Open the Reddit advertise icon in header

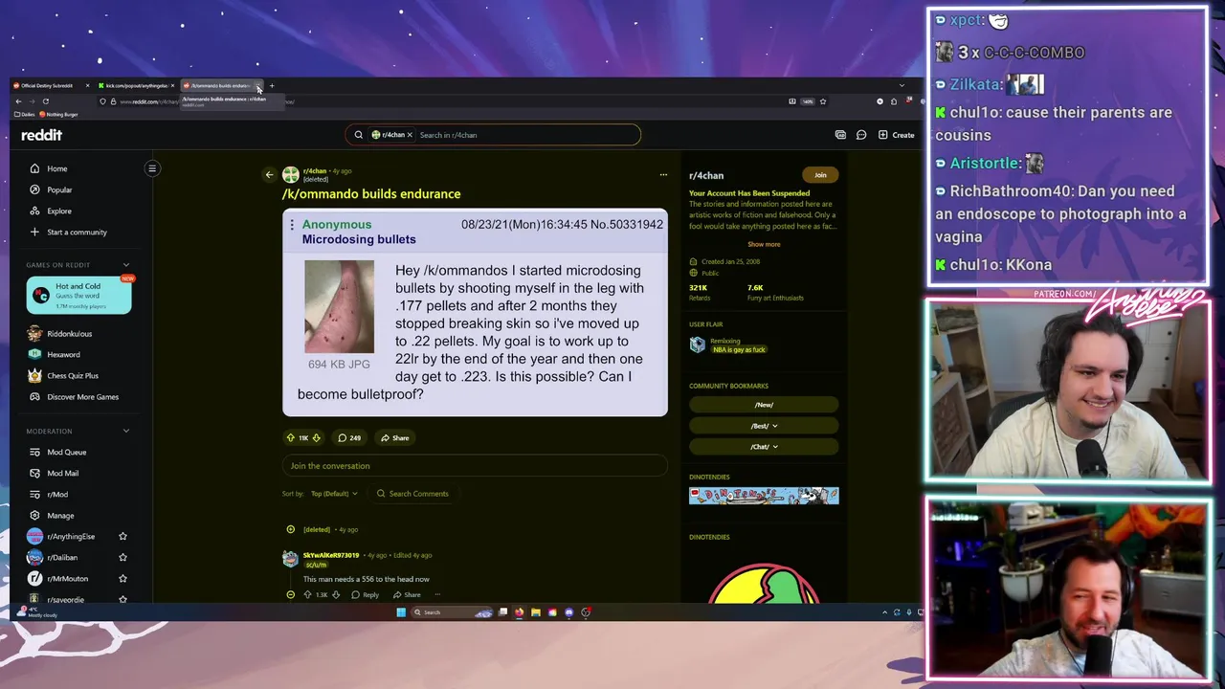click(840, 135)
